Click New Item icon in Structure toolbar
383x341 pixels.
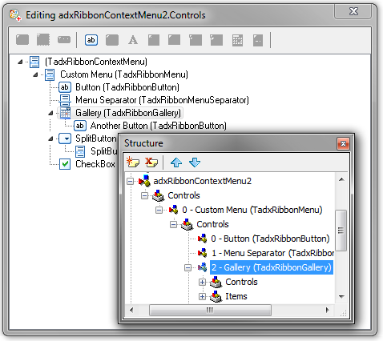pyautogui.click(x=133, y=162)
